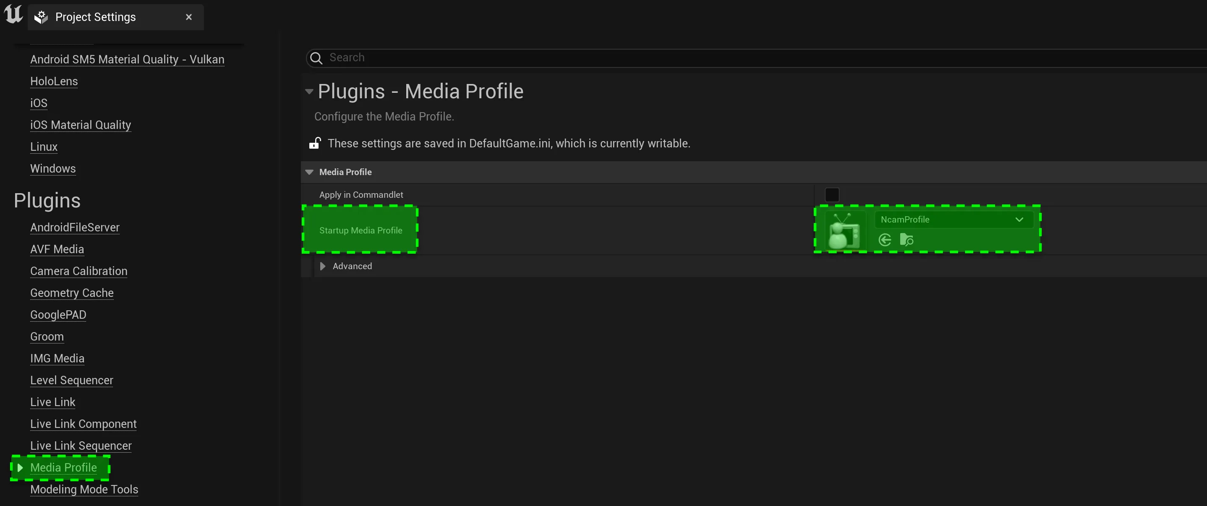1207x506 pixels.
Task: Open Live Link plugin settings
Action: click(x=53, y=402)
